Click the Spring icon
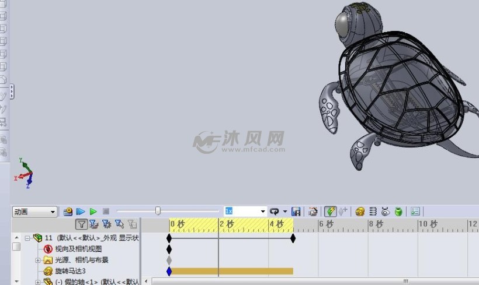Viewport: 479px width, 285px height. tap(373, 212)
